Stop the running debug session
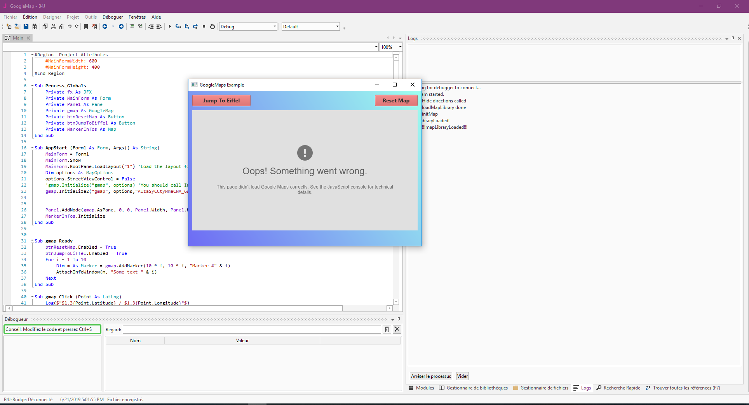 point(204,26)
